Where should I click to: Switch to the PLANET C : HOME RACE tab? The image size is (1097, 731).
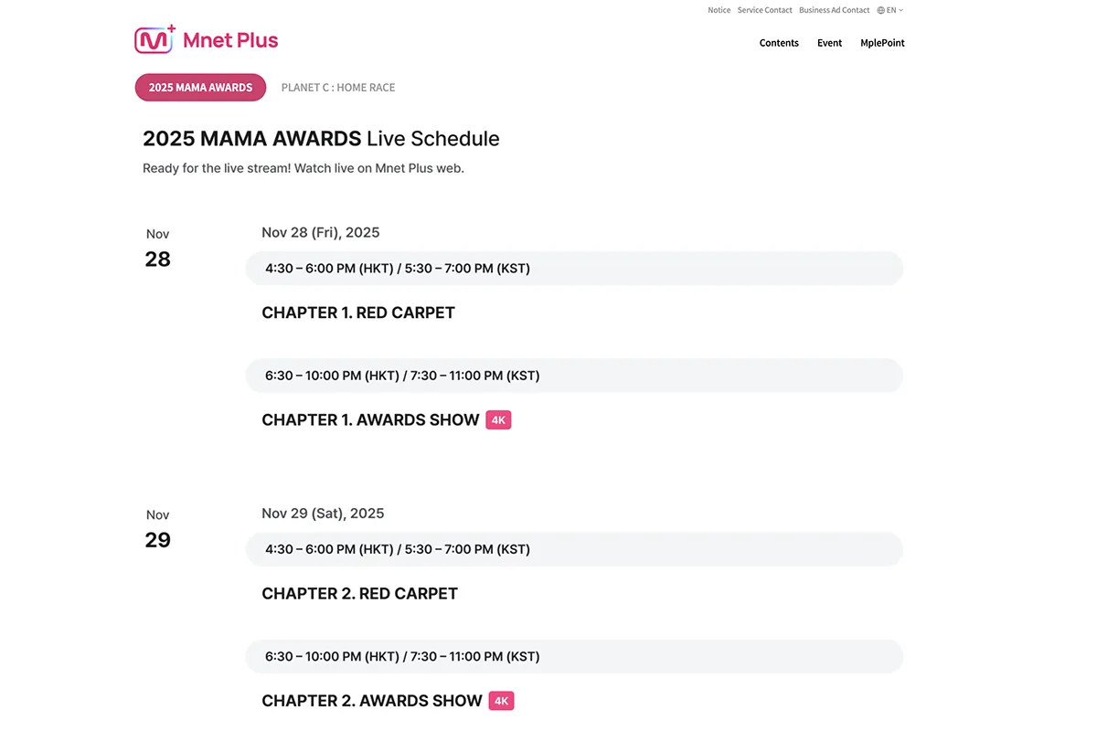338,87
